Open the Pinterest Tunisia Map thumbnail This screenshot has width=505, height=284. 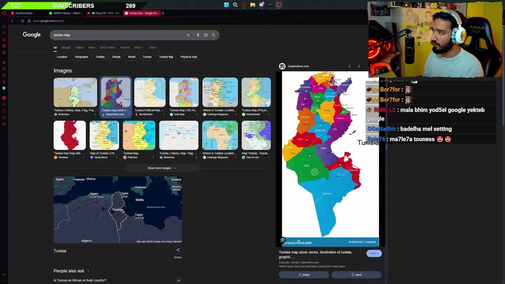[139, 135]
